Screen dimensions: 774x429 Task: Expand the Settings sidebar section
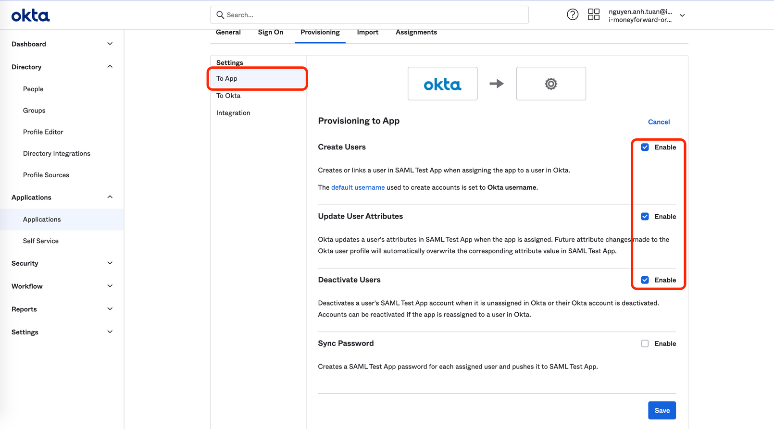[x=62, y=332]
